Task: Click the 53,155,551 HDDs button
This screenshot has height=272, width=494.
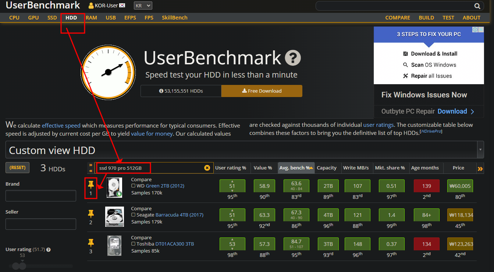Action: pyautogui.click(x=181, y=91)
